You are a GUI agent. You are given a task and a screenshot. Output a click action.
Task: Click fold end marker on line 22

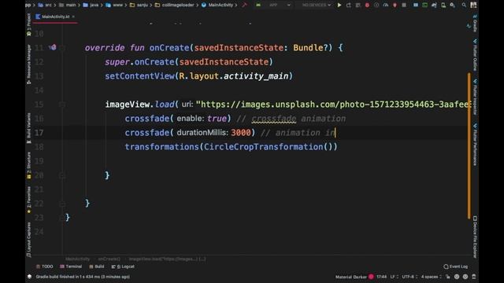click(x=62, y=204)
